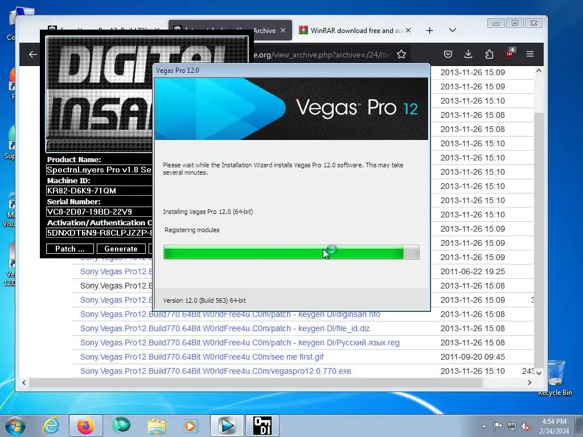Screen dimensions: 583x437
Task: Open the Firefox downloads arrow icon
Action: click(x=469, y=54)
